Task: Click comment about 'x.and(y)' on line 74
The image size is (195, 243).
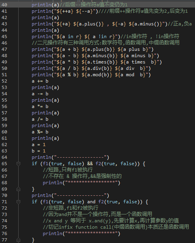Action: (111, 221)
